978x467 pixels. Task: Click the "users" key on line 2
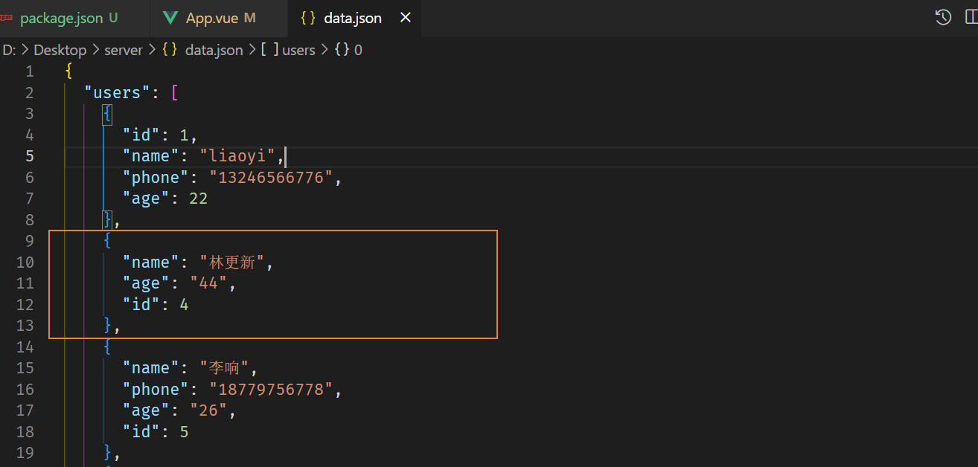(117, 93)
